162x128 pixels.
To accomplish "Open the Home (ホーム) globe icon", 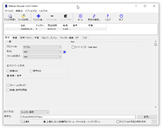I will (x=80, y=16).
